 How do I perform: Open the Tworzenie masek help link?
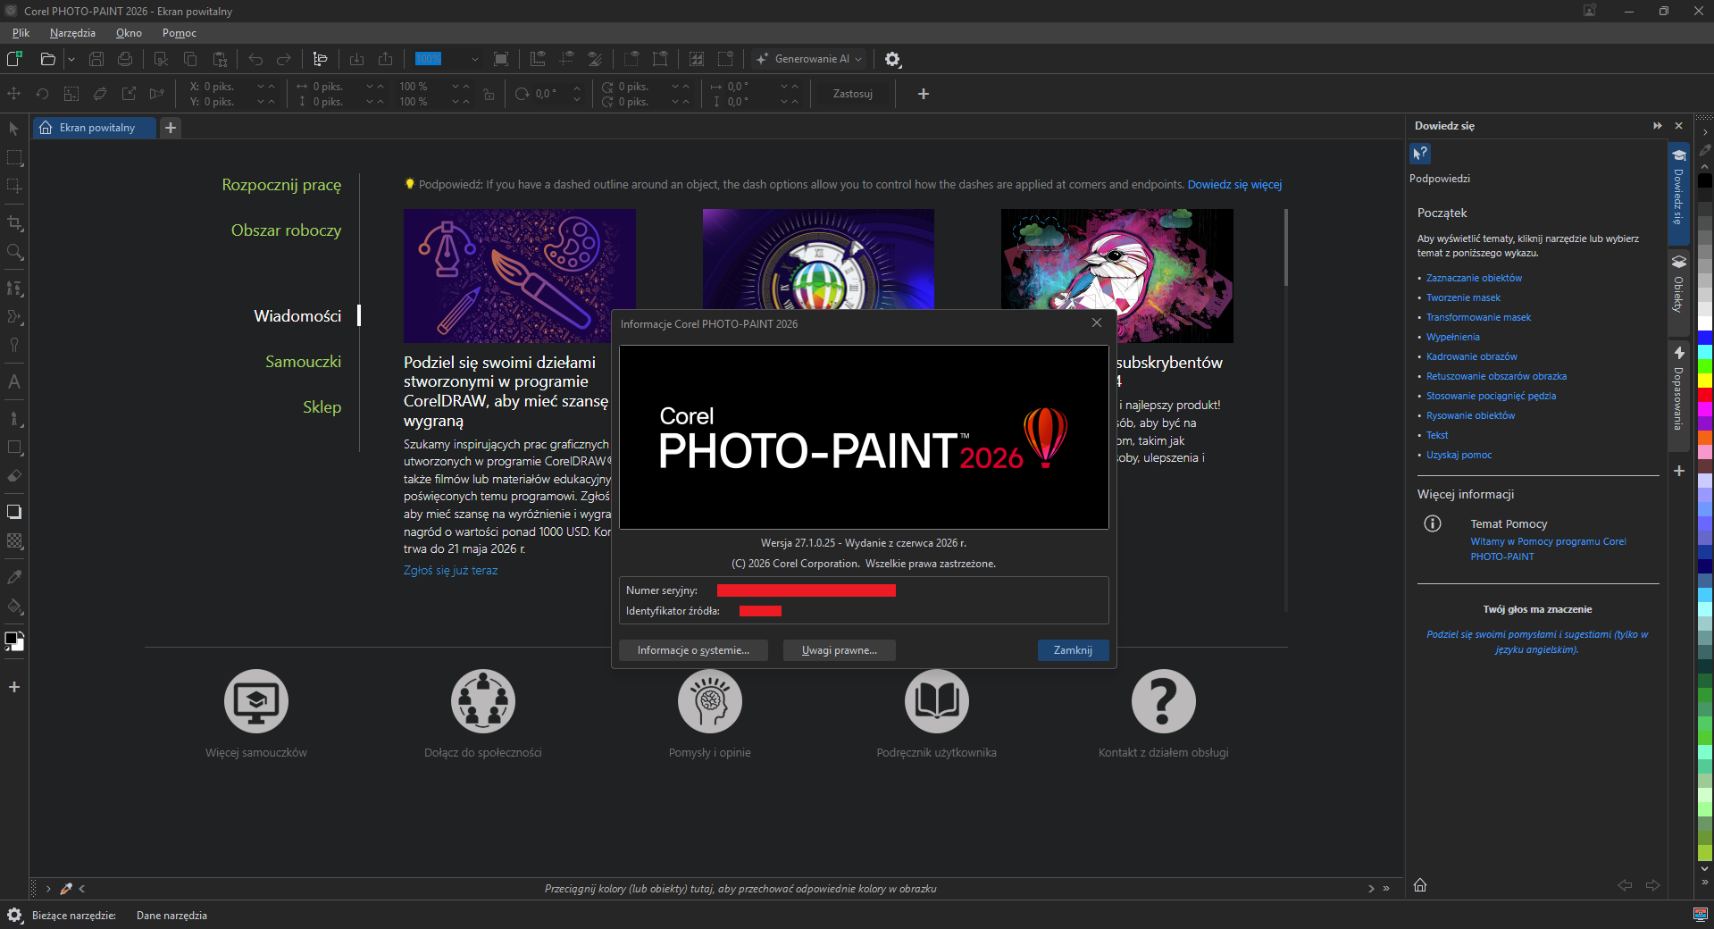point(1463,297)
